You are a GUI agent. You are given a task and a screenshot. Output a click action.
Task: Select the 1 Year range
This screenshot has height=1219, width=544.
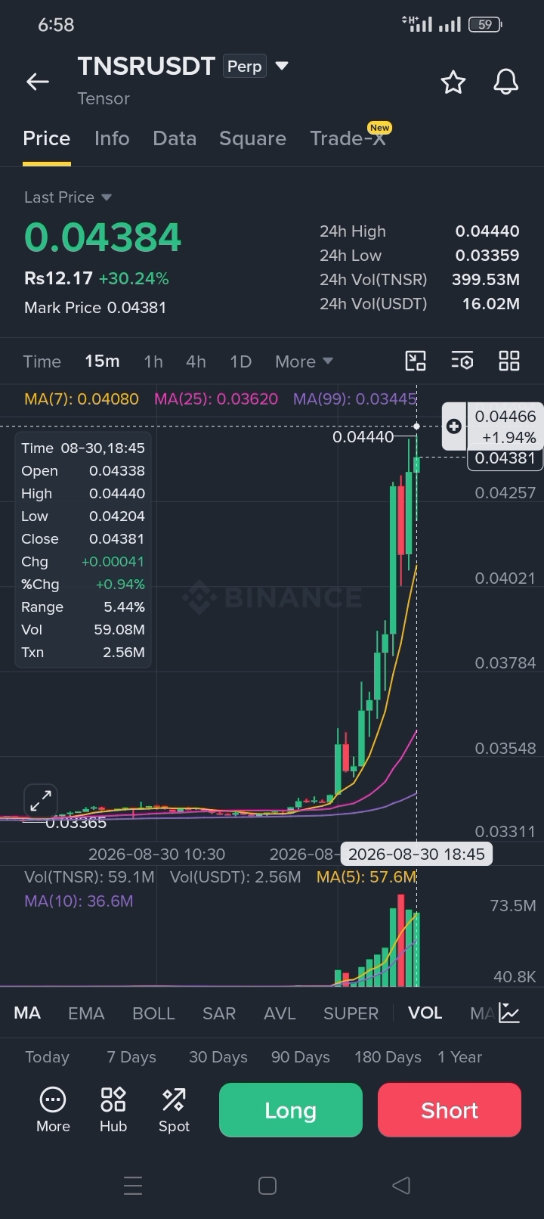[x=459, y=1057]
